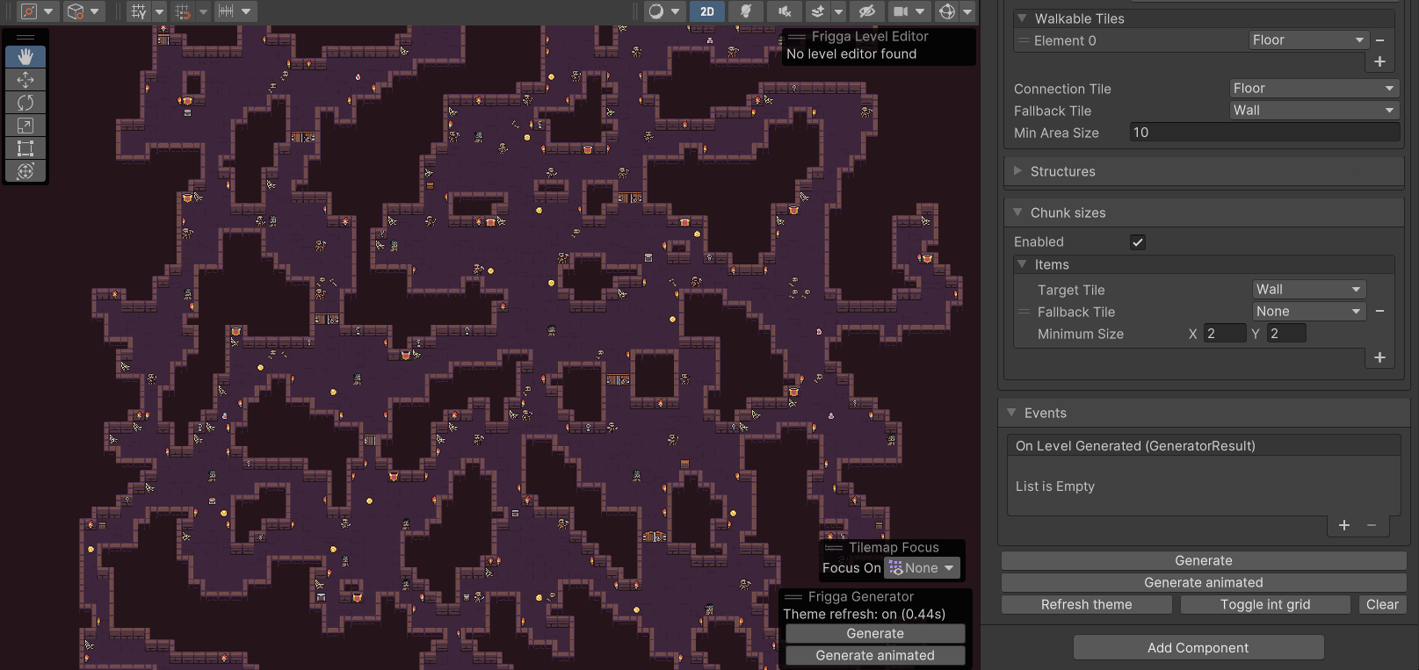Image resolution: width=1419 pixels, height=670 pixels.
Task: Toggle scene audio mute button
Action: click(785, 11)
